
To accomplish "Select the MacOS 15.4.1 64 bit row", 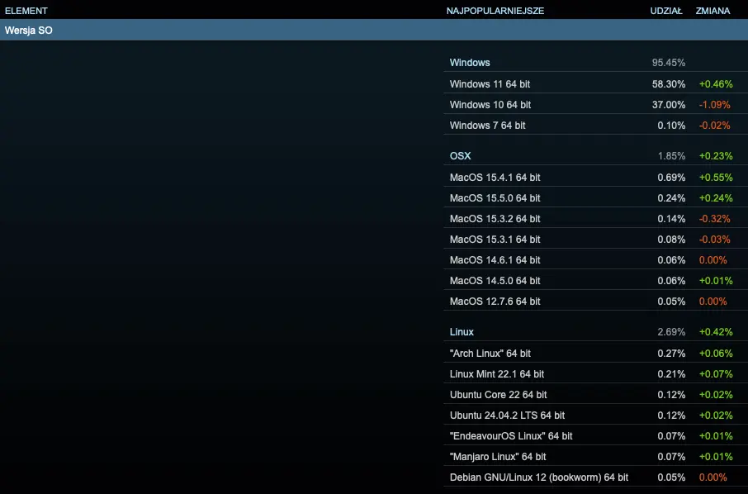I will [596, 177].
